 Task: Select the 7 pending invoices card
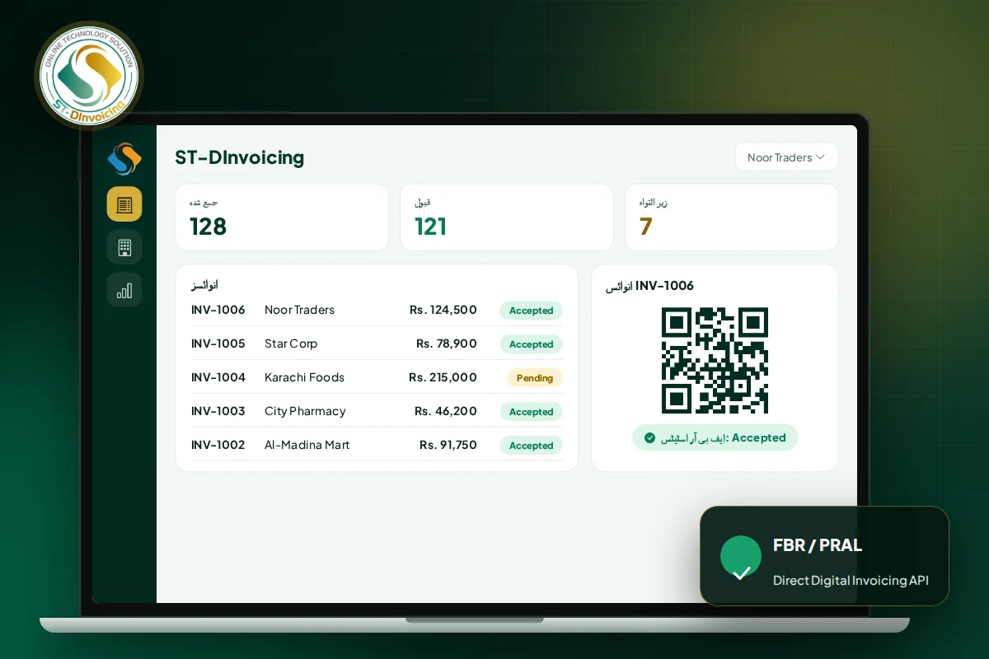[732, 217]
